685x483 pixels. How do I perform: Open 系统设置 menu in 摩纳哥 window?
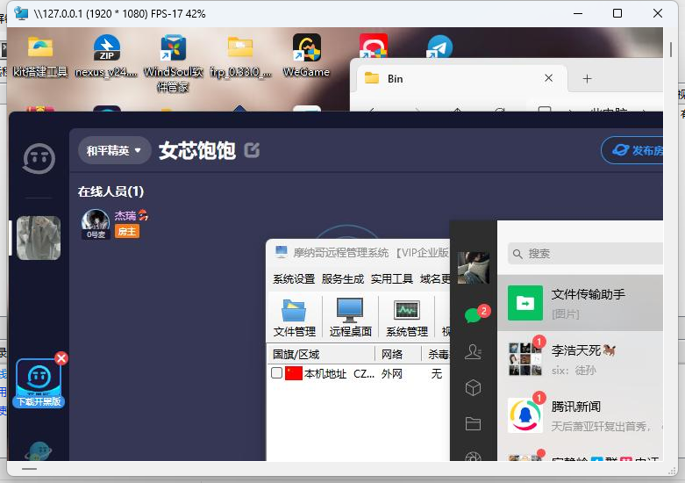294,278
